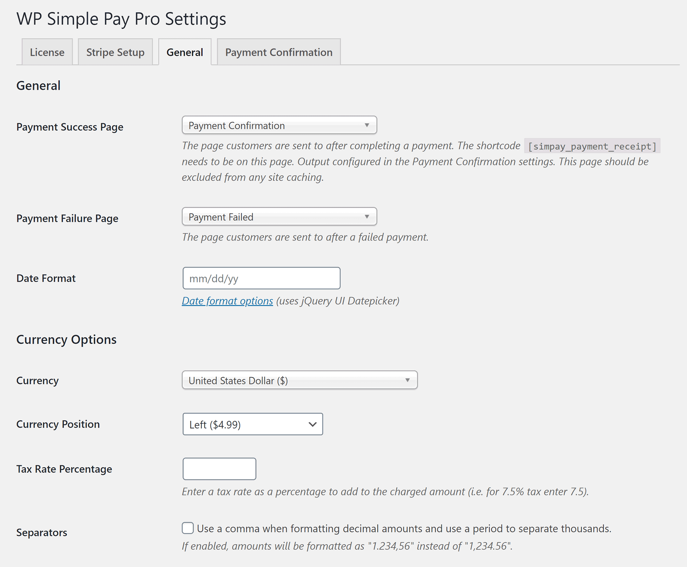Open the Payment Confirmation tab

279,52
